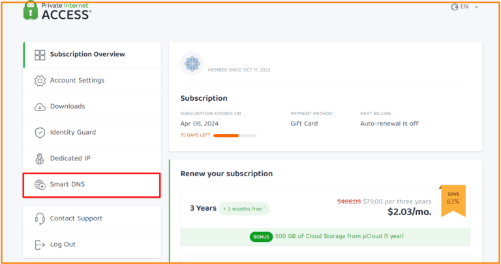Click the Identity Guard shield icon
Image resolution: width=501 pixels, height=264 pixels.
tap(39, 133)
